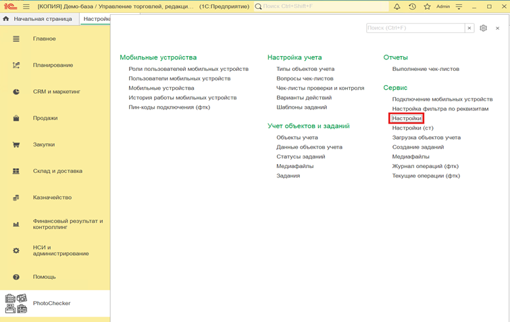510x322 pixels.
Task: Open favorites star icon
Action: click(427, 6)
